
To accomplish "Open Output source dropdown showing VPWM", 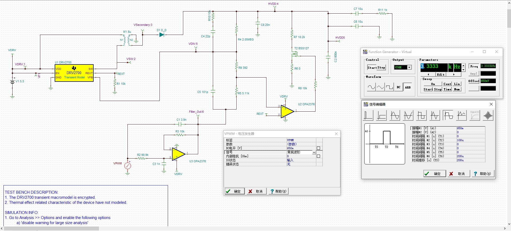I will coord(410,67).
